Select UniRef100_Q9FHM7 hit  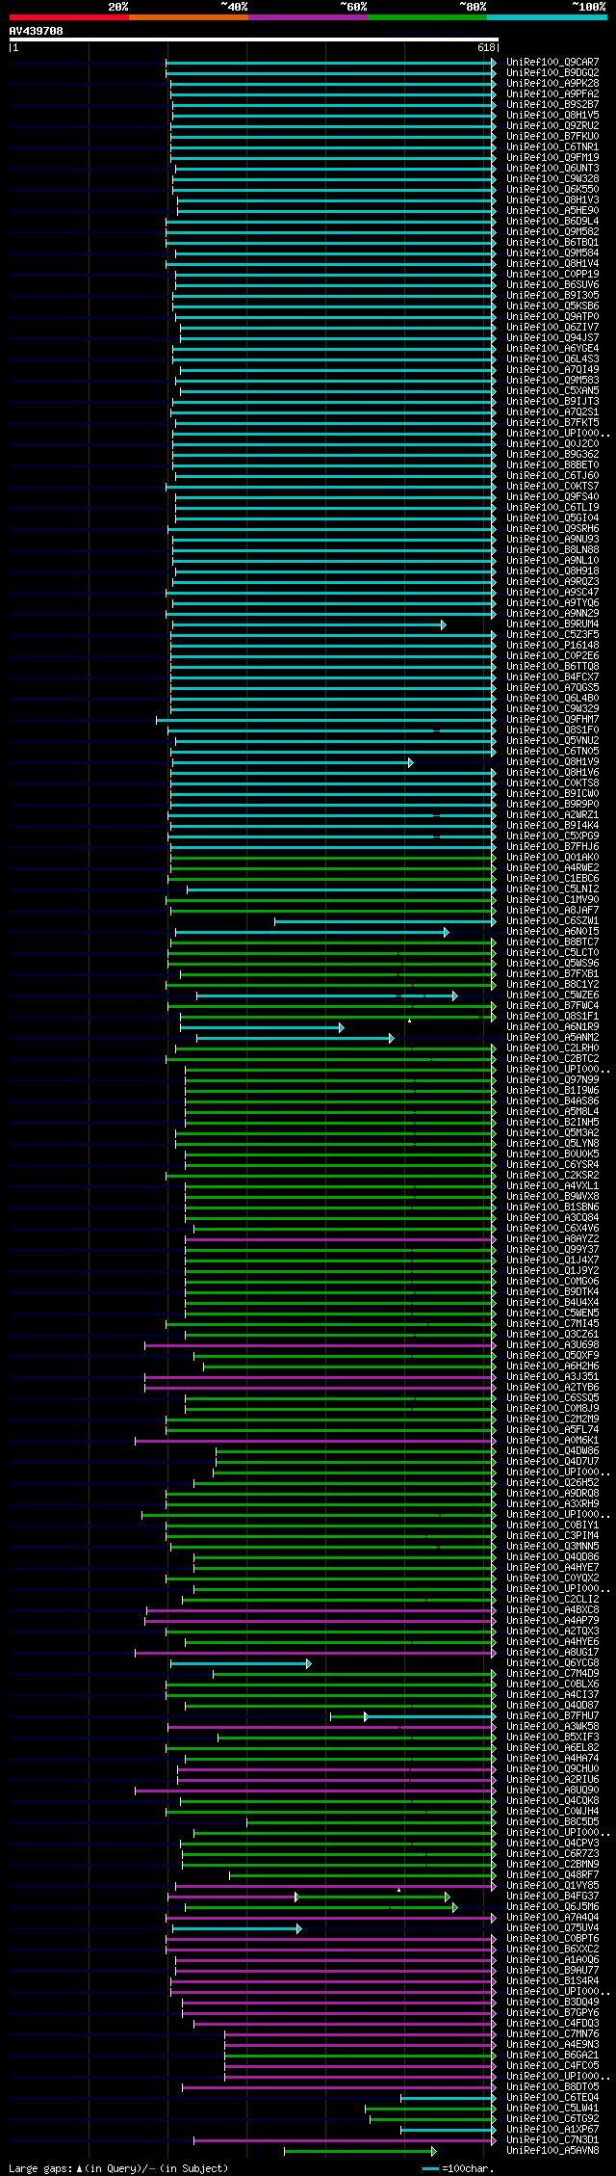click(552, 719)
